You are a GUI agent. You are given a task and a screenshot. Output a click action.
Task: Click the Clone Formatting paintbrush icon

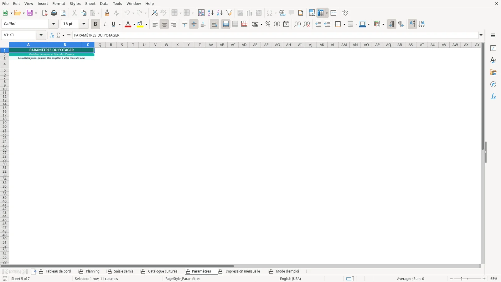click(107, 13)
